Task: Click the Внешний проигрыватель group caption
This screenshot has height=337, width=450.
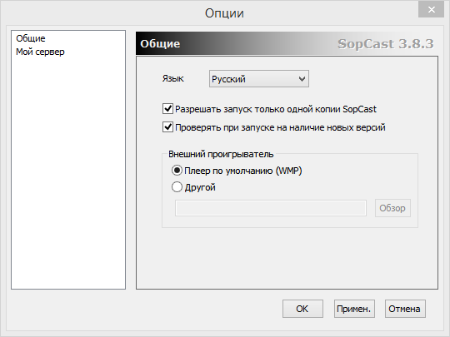Action: [221, 154]
